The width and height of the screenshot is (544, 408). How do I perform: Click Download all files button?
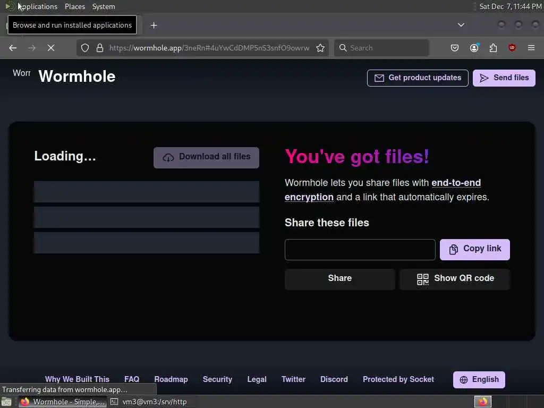click(x=207, y=157)
